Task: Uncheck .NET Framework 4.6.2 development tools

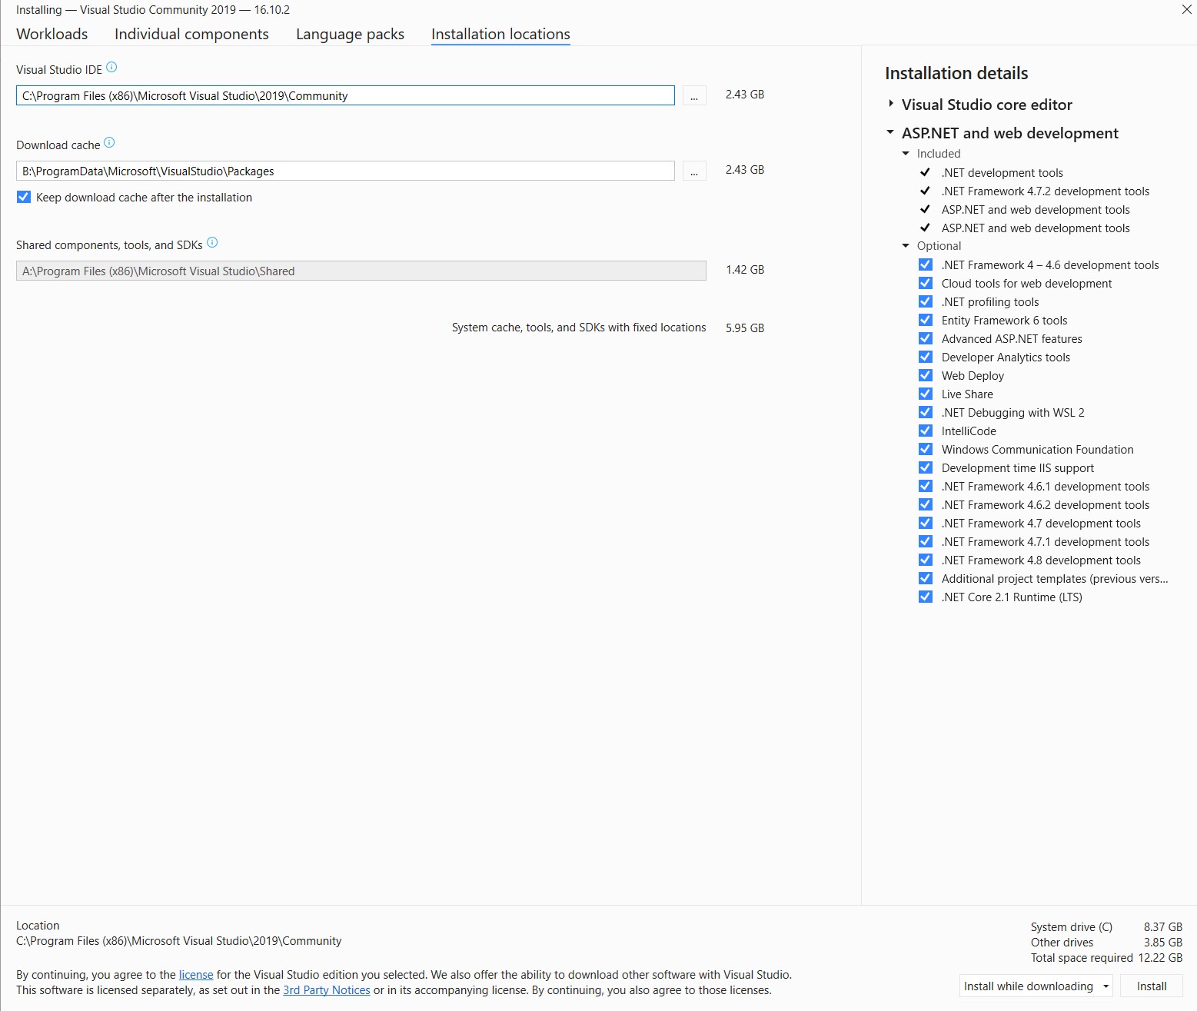Action: point(926,504)
